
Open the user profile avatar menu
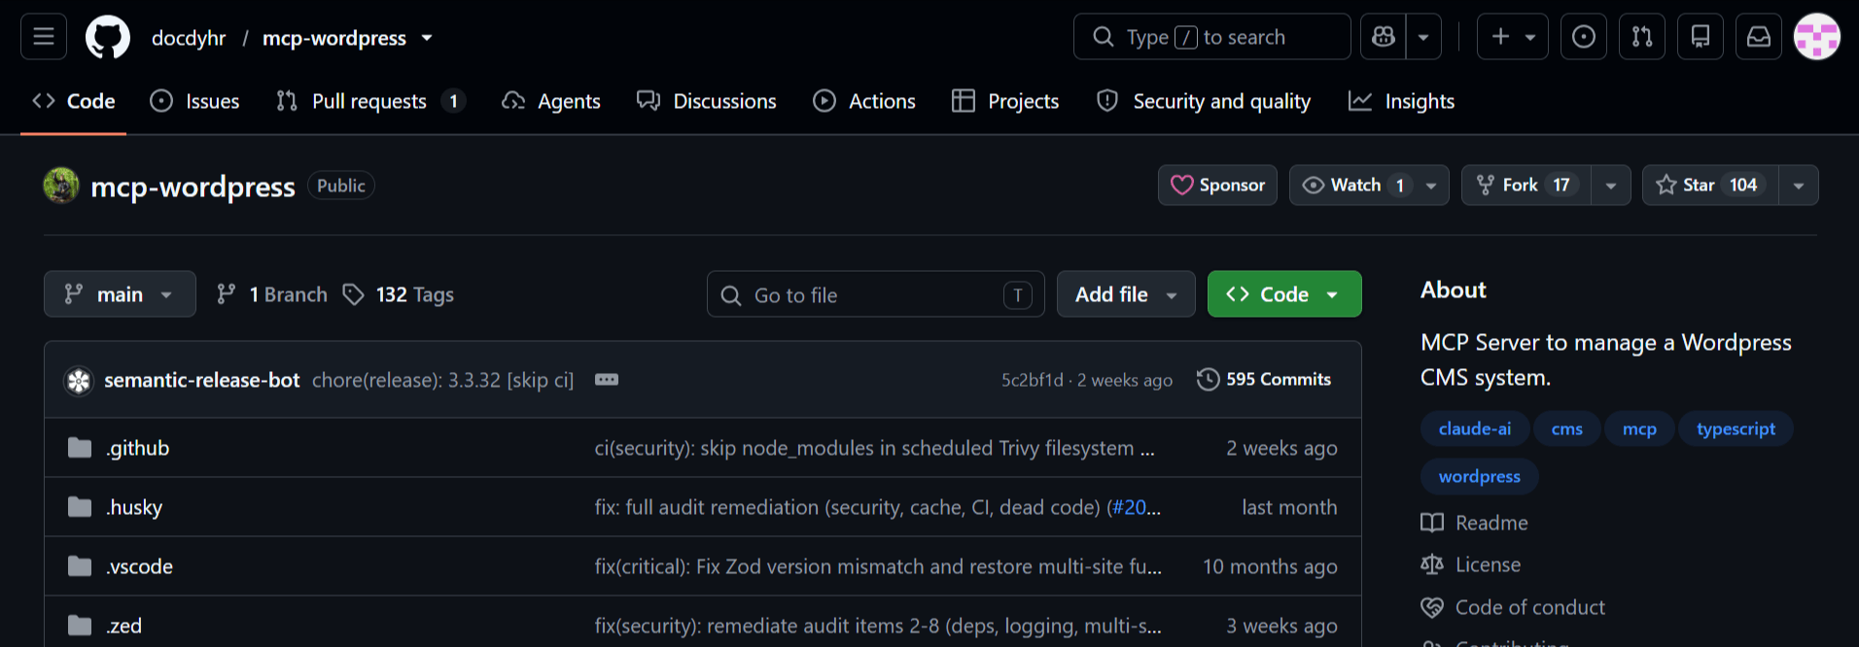[x=1817, y=37]
